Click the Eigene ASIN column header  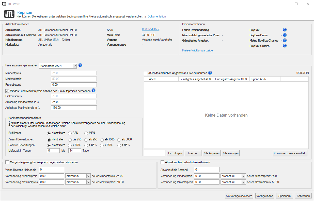(x=265, y=79)
